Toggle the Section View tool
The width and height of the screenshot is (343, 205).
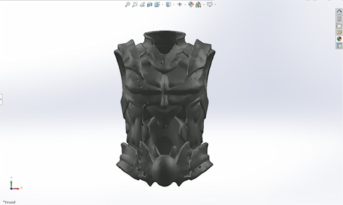pos(150,5)
